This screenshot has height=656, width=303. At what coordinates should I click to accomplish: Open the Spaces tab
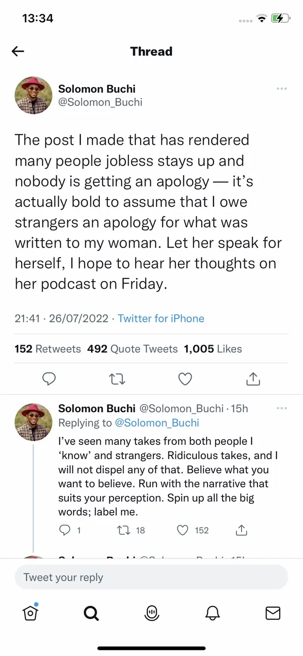pos(151,613)
